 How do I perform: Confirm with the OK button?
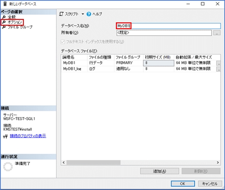point(183,184)
